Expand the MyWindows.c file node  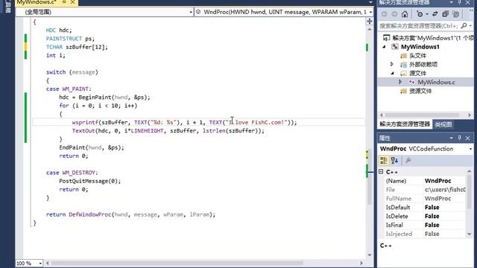(400, 82)
